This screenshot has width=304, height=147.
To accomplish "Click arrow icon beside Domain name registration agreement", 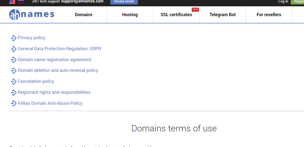I will pos(13,60).
